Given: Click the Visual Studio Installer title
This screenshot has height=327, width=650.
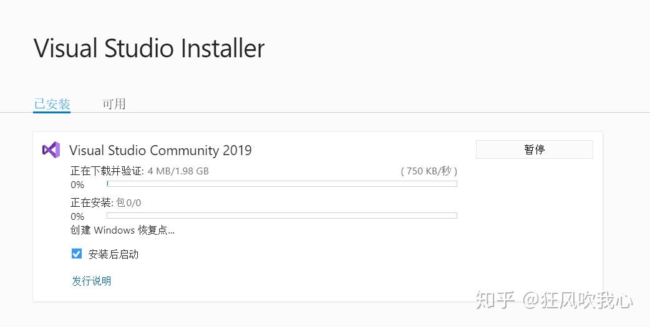Looking at the screenshot, I should pyautogui.click(x=149, y=49).
